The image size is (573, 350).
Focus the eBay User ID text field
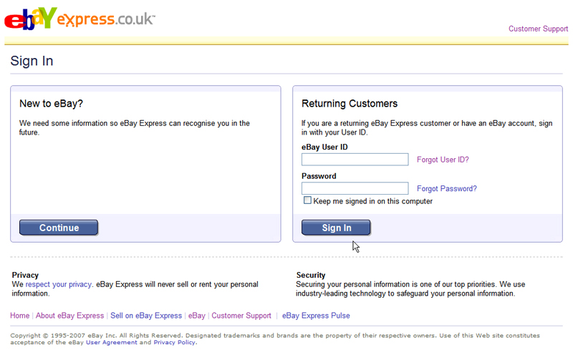[355, 160]
